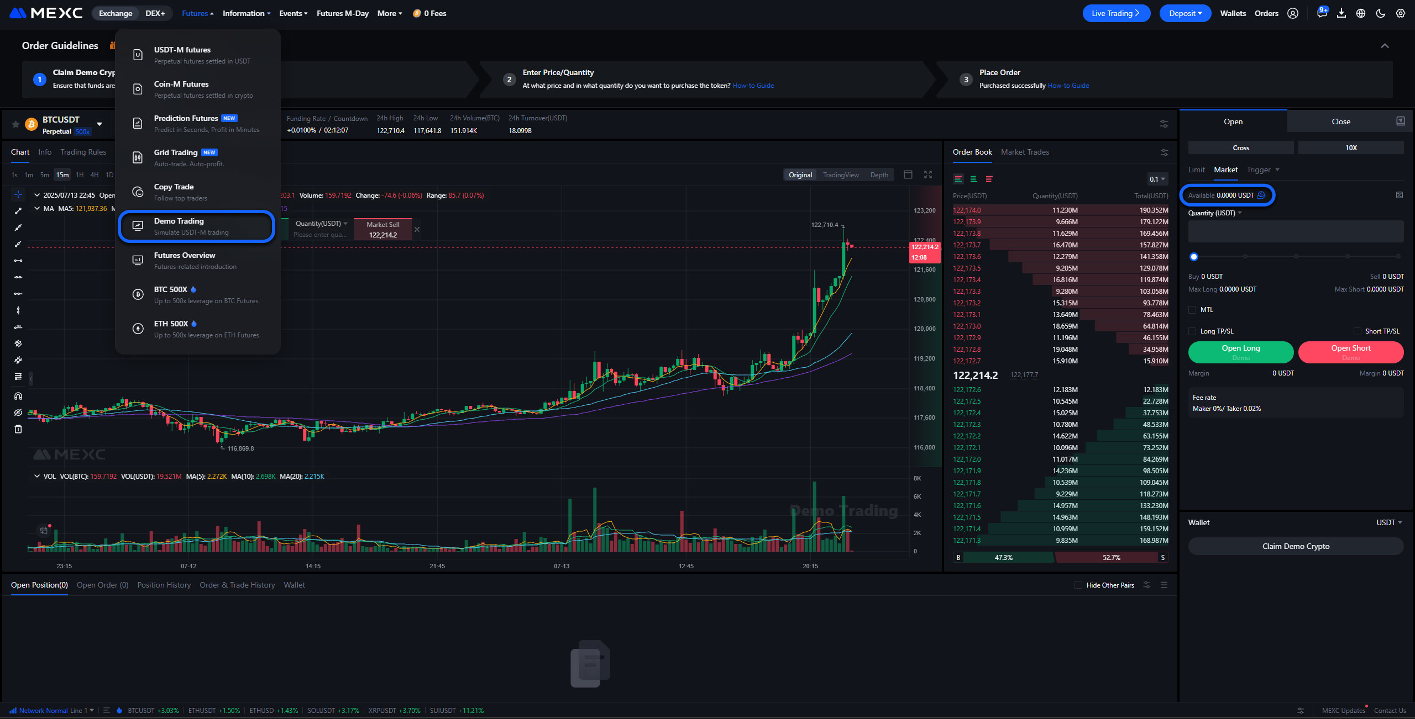Check Hide Other Pairs
The width and height of the screenshot is (1415, 719).
coord(1078,585)
